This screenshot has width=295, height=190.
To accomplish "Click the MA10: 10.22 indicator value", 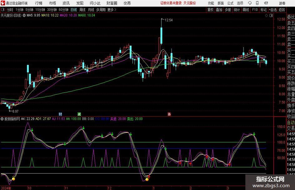I will [x=50, y=15].
